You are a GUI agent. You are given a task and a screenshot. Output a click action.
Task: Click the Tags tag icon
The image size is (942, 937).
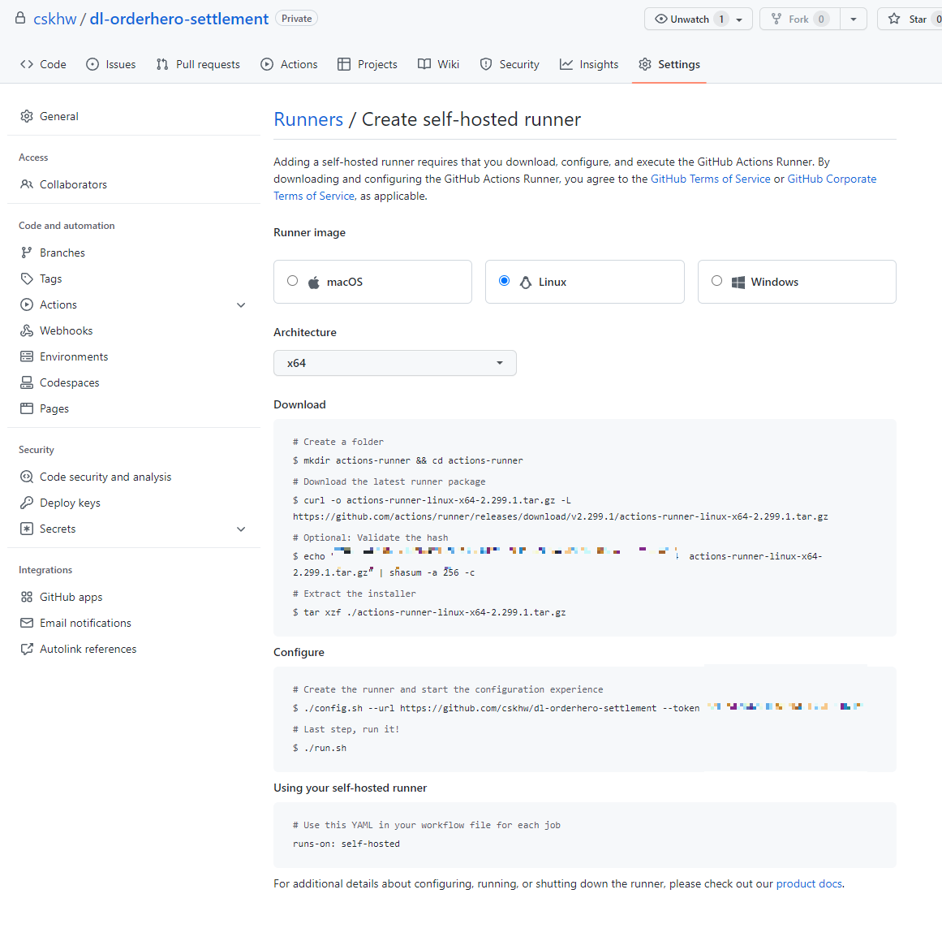27,279
